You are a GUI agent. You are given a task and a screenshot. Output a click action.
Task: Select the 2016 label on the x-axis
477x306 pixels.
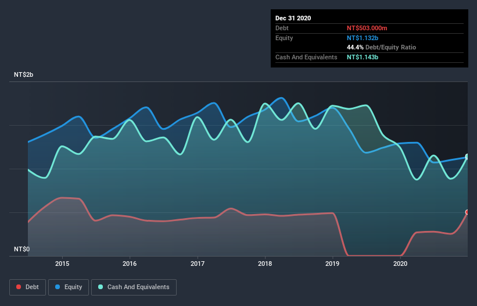[x=130, y=264]
